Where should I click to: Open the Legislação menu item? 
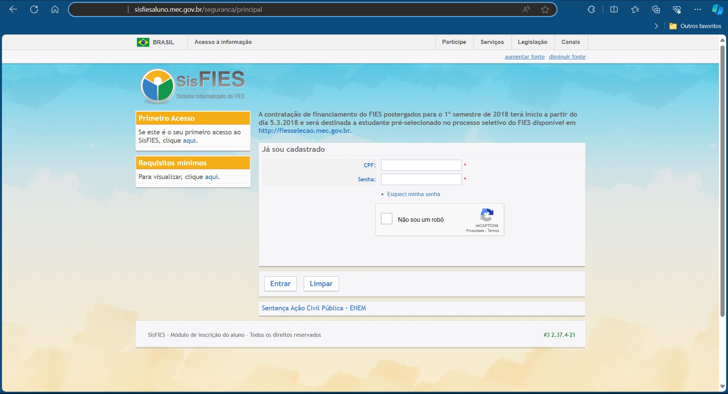pos(533,42)
